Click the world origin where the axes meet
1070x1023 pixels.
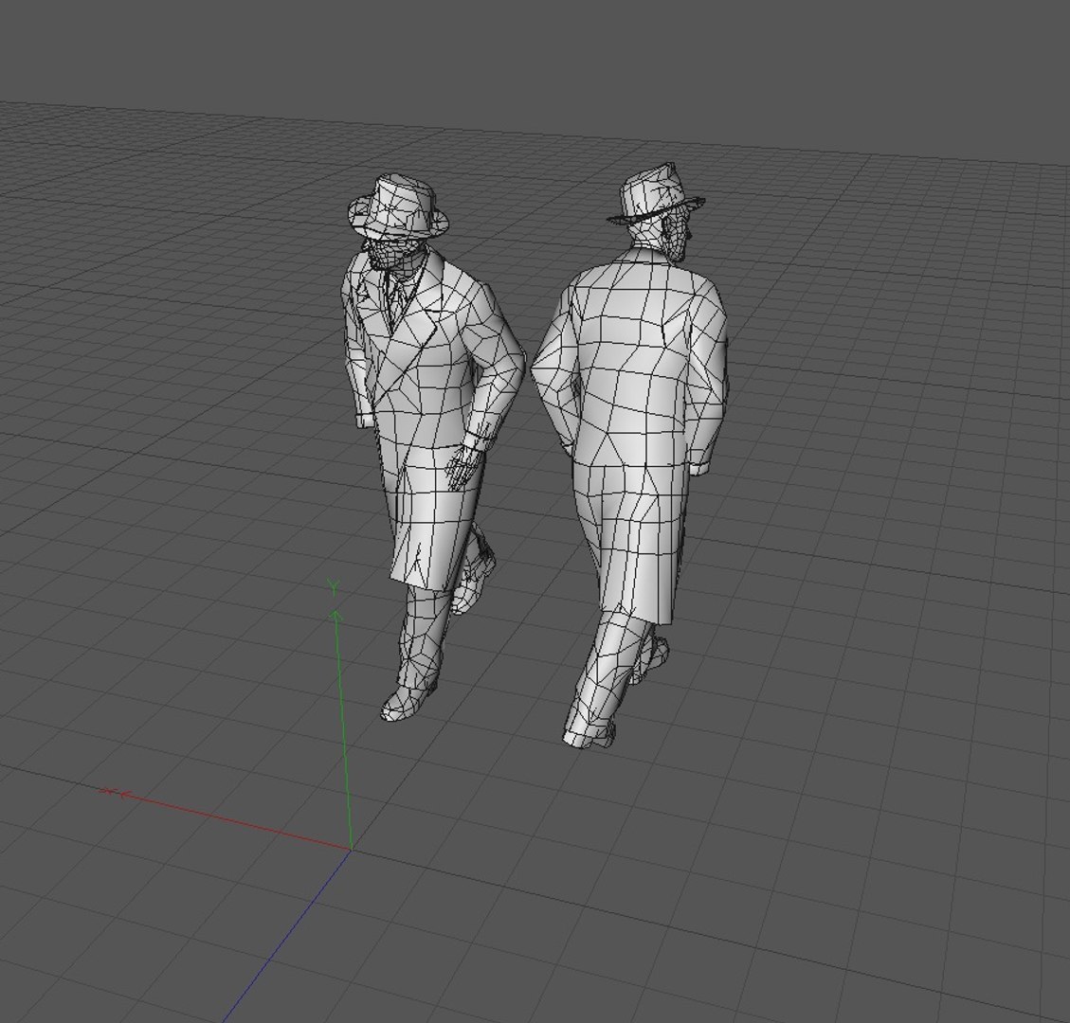pos(351,849)
